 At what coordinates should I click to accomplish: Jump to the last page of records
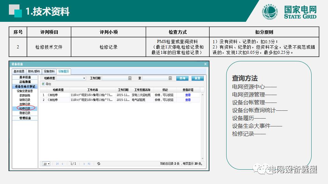coord(89,164)
